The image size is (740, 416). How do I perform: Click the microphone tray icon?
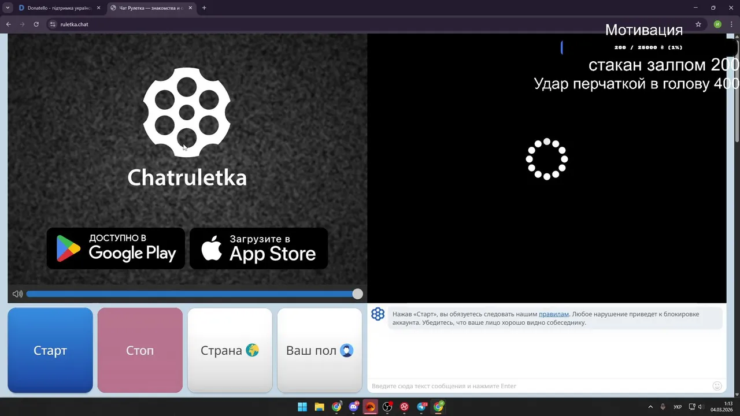[663, 407]
